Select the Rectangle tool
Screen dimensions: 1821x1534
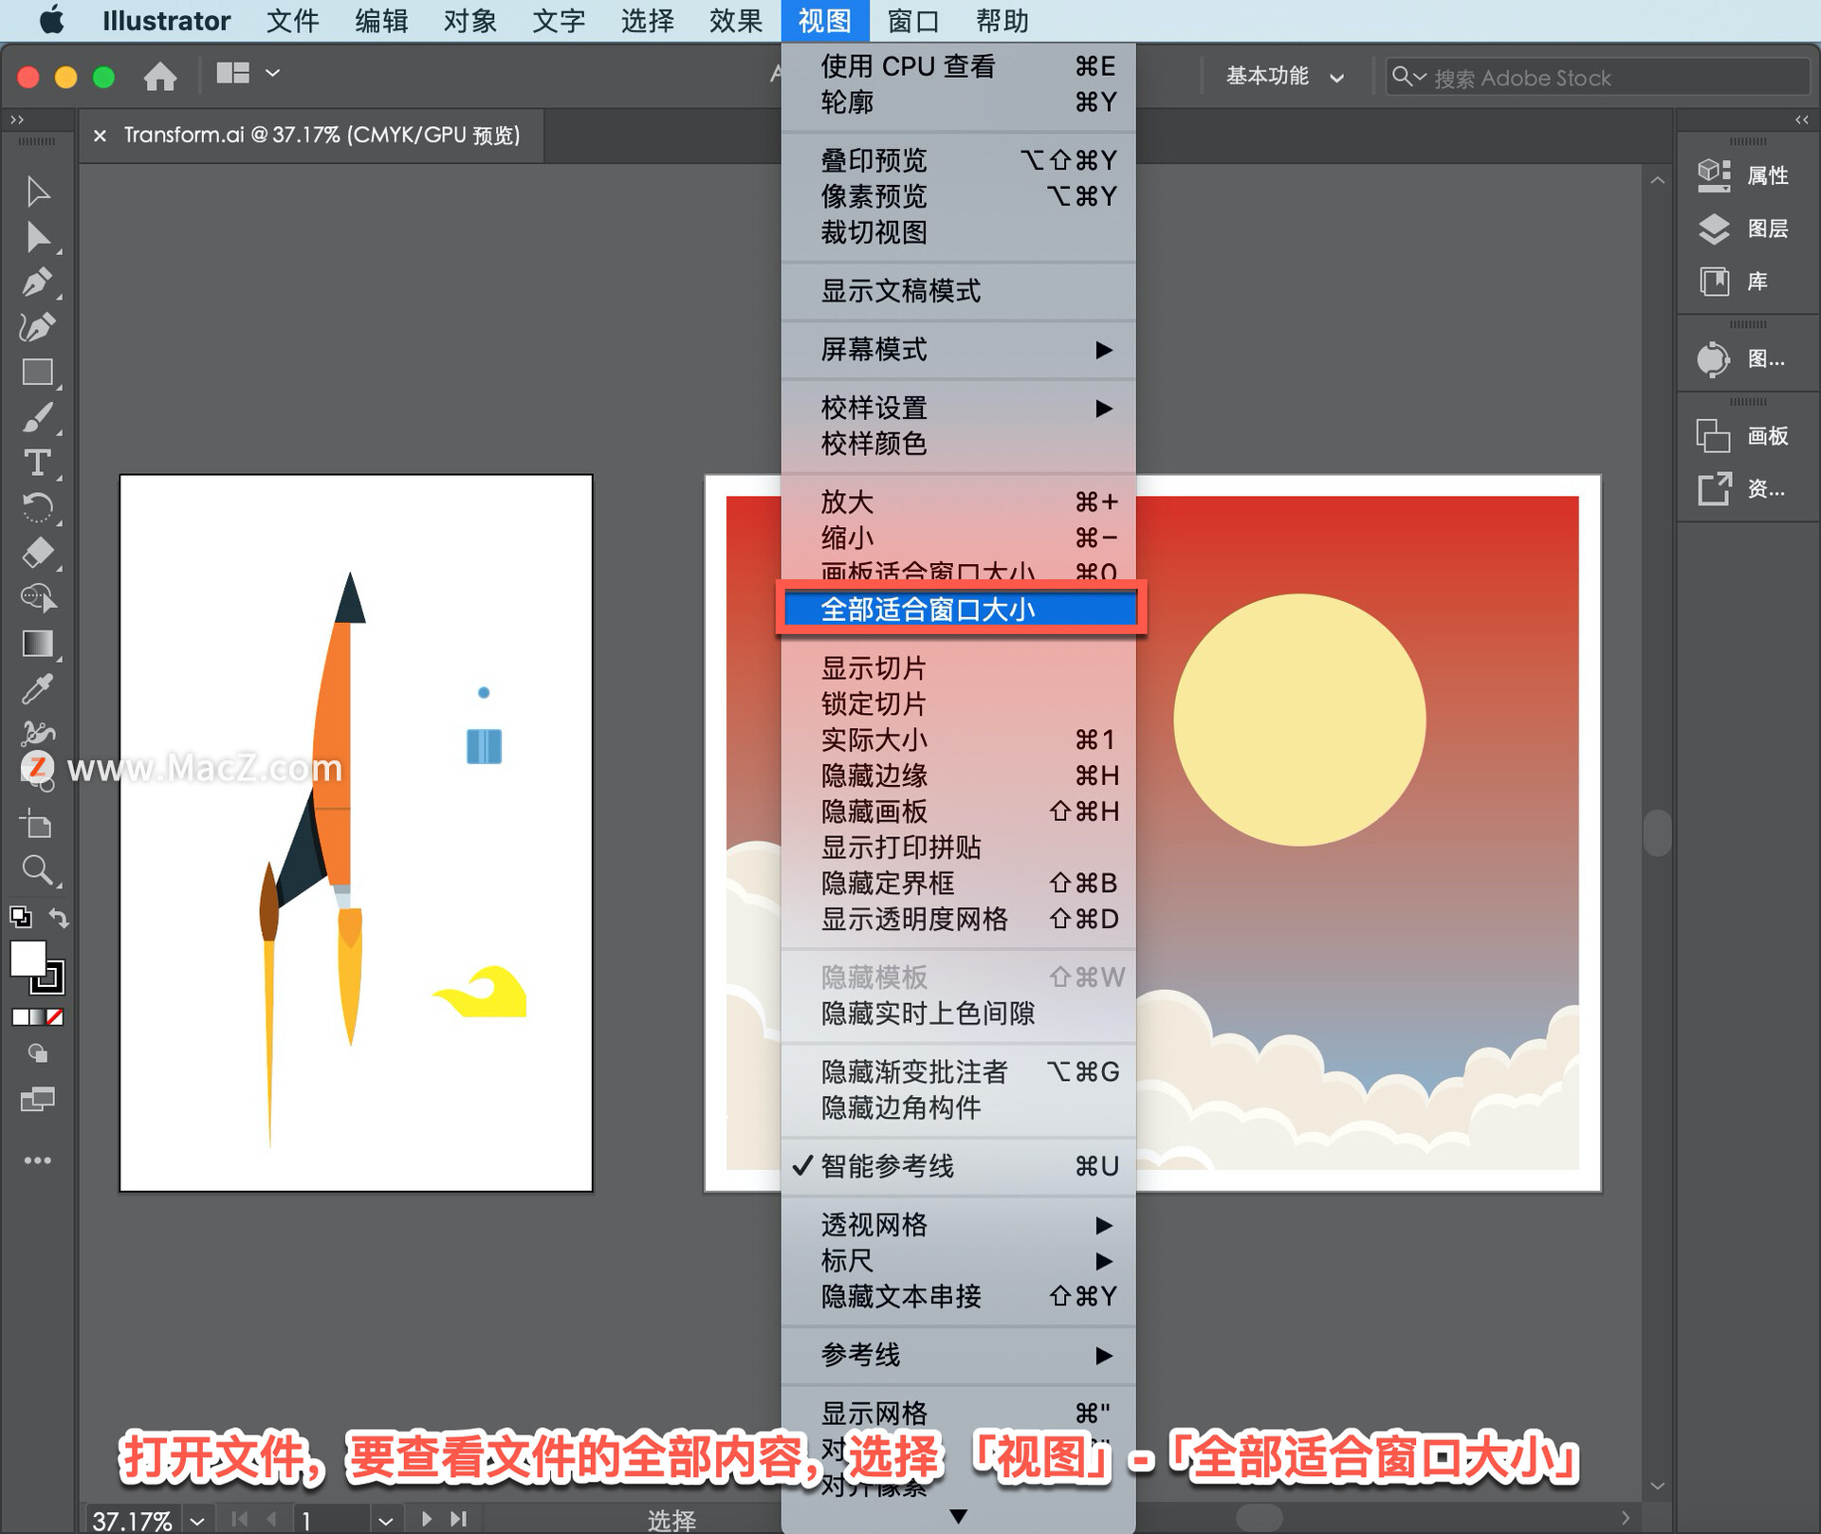coord(37,373)
